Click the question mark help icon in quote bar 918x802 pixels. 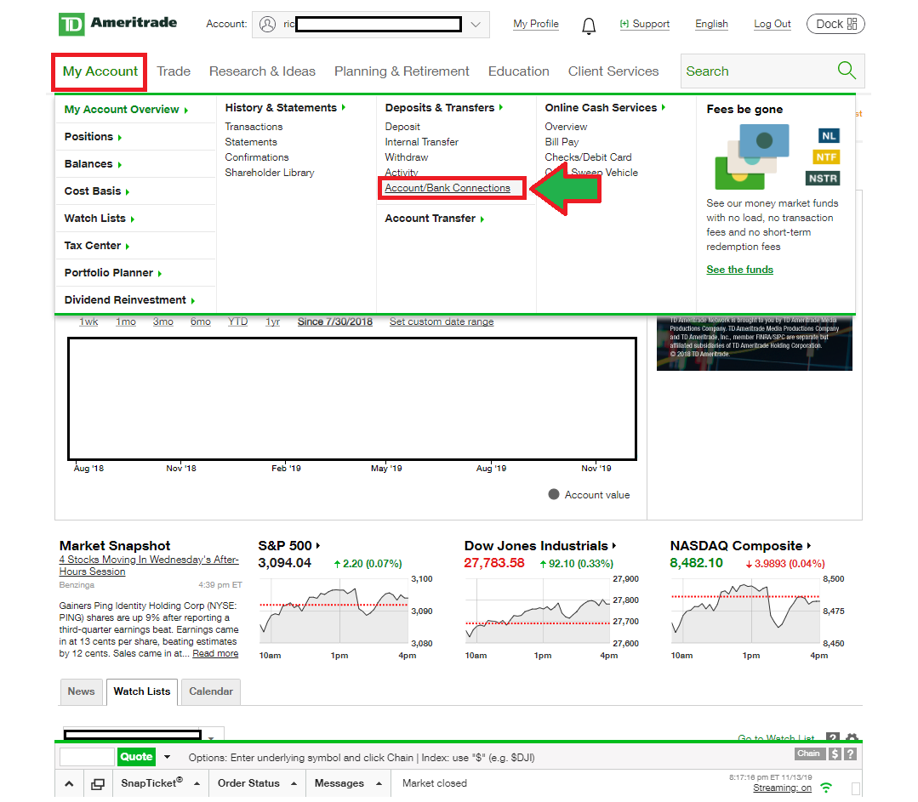pyautogui.click(x=851, y=754)
